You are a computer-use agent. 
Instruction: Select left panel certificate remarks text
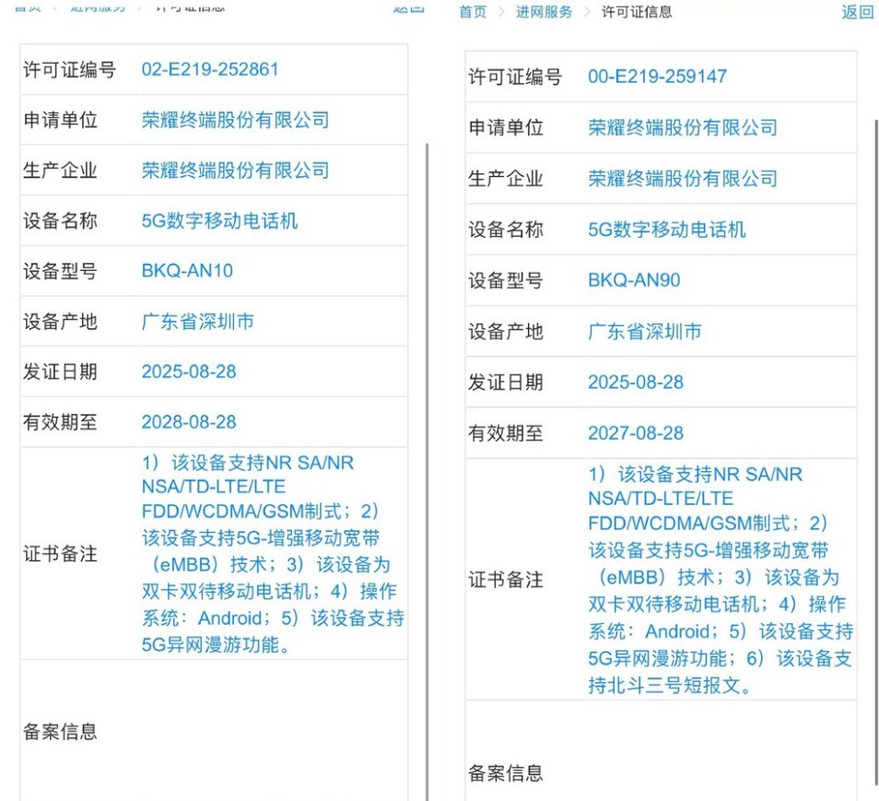273,554
